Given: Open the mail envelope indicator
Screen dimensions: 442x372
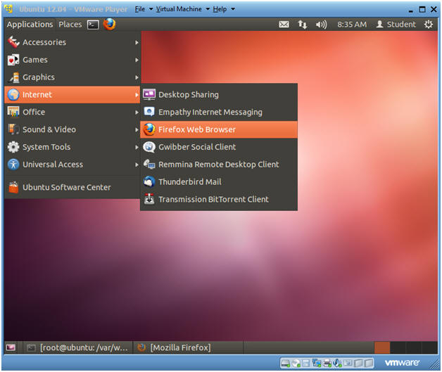Looking at the screenshot, I should (x=284, y=25).
